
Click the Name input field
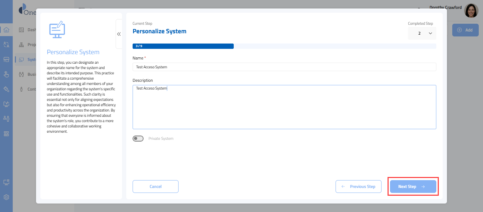[284, 67]
